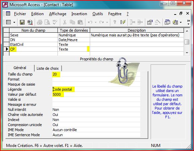Click the table control-menu icon beside Fichier
The height and width of the screenshot is (151, 194).
(x=8, y=13)
